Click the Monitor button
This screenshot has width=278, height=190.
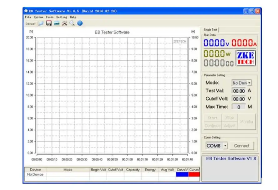pos(247,121)
